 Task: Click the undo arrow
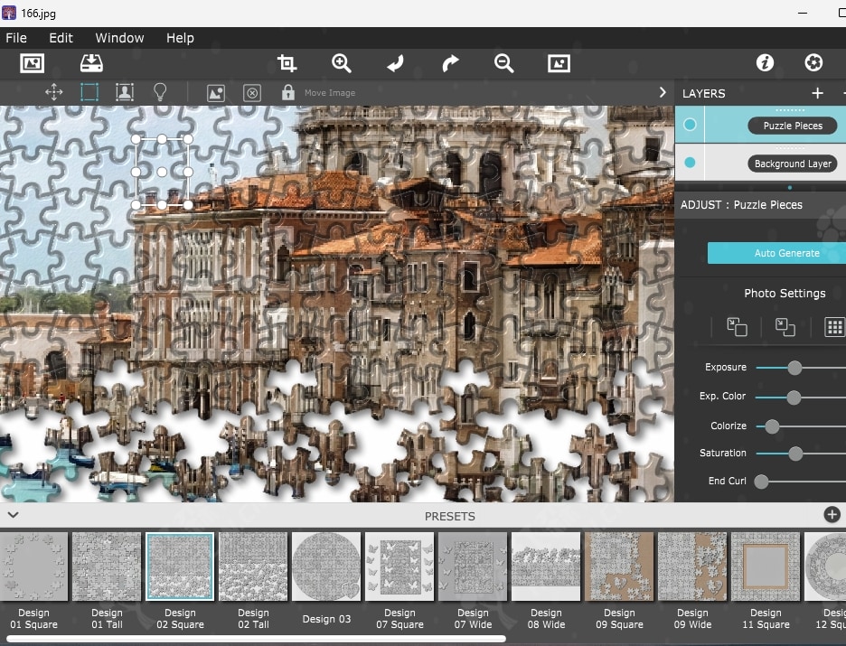tap(395, 63)
